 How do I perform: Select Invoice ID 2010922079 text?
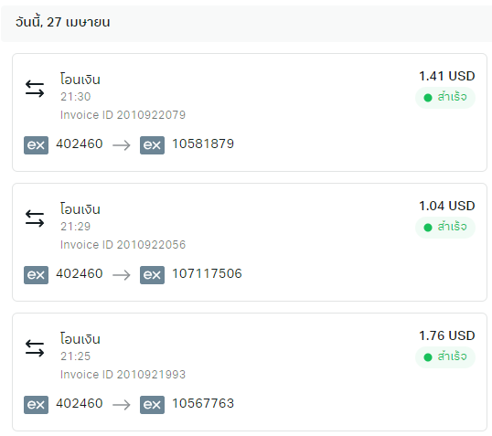pyautogui.click(x=123, y=115)
